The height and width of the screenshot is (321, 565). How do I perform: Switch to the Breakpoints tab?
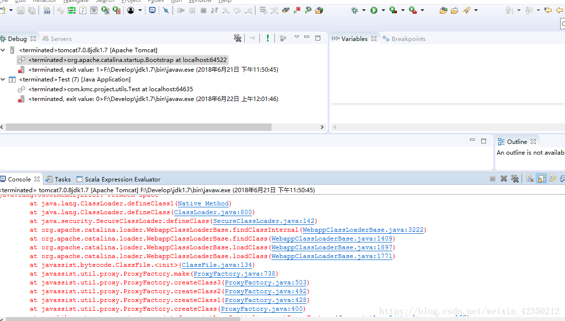[404, 39]
